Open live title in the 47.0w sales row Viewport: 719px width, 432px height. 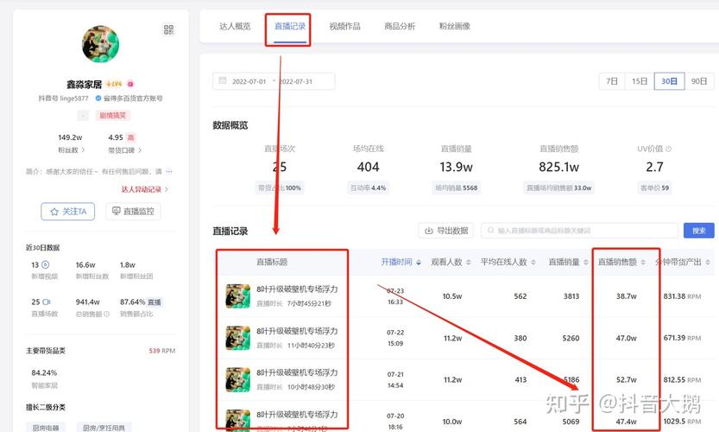click(297, 331)
